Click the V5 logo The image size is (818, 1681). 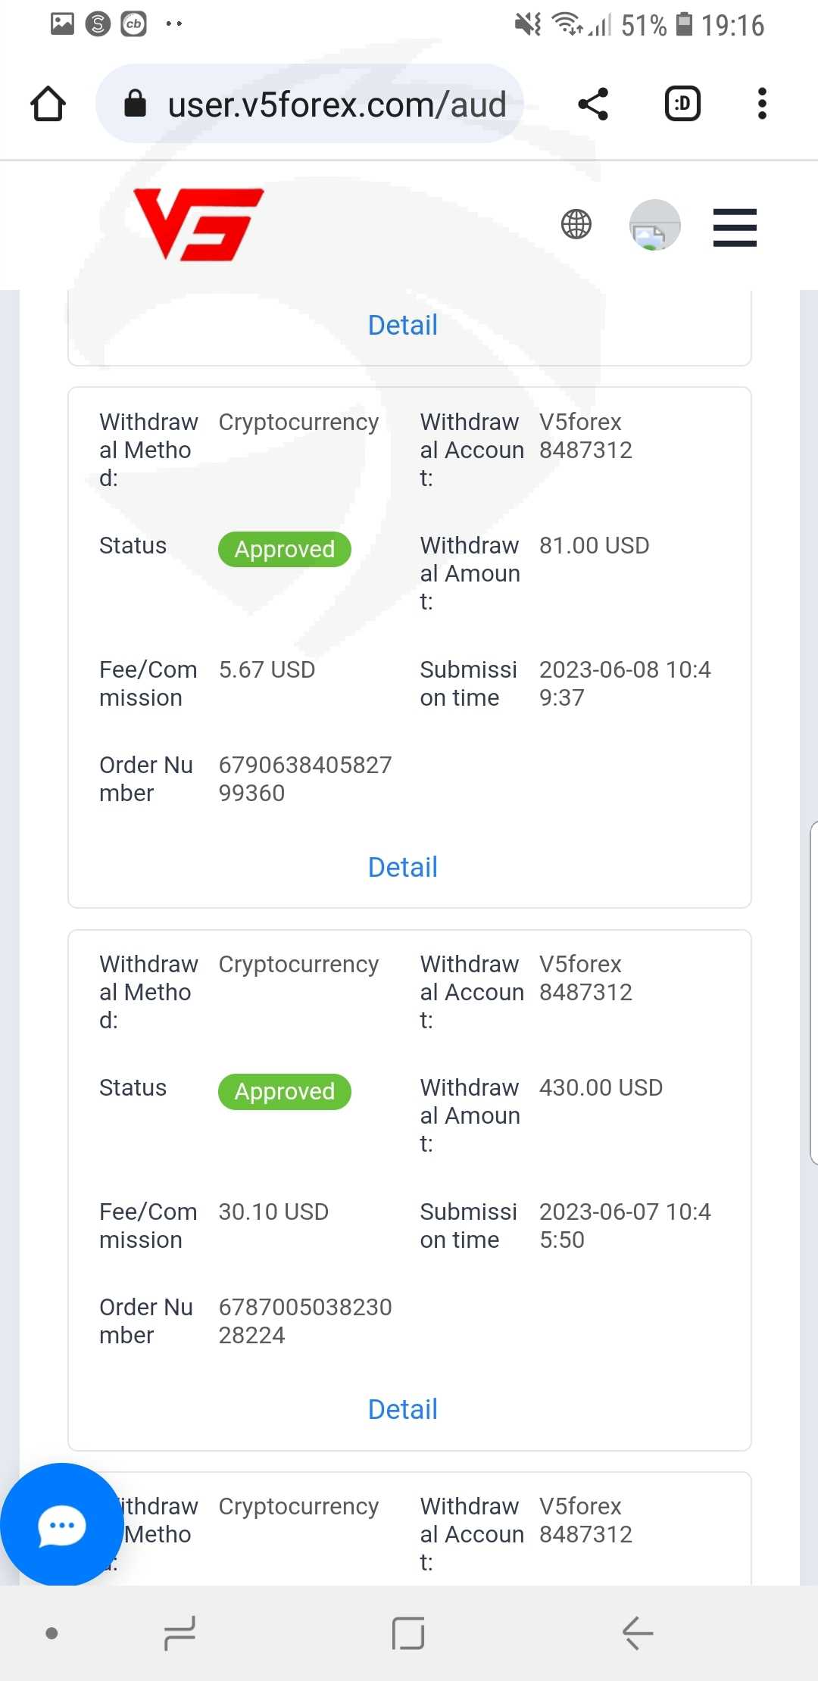pos(198,224)
